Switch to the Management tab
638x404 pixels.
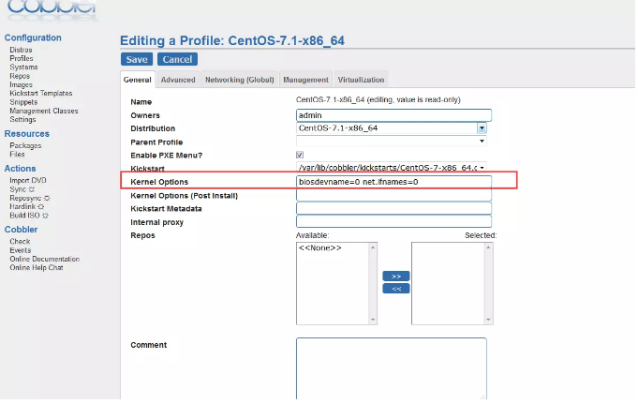(x=305, y=80)
